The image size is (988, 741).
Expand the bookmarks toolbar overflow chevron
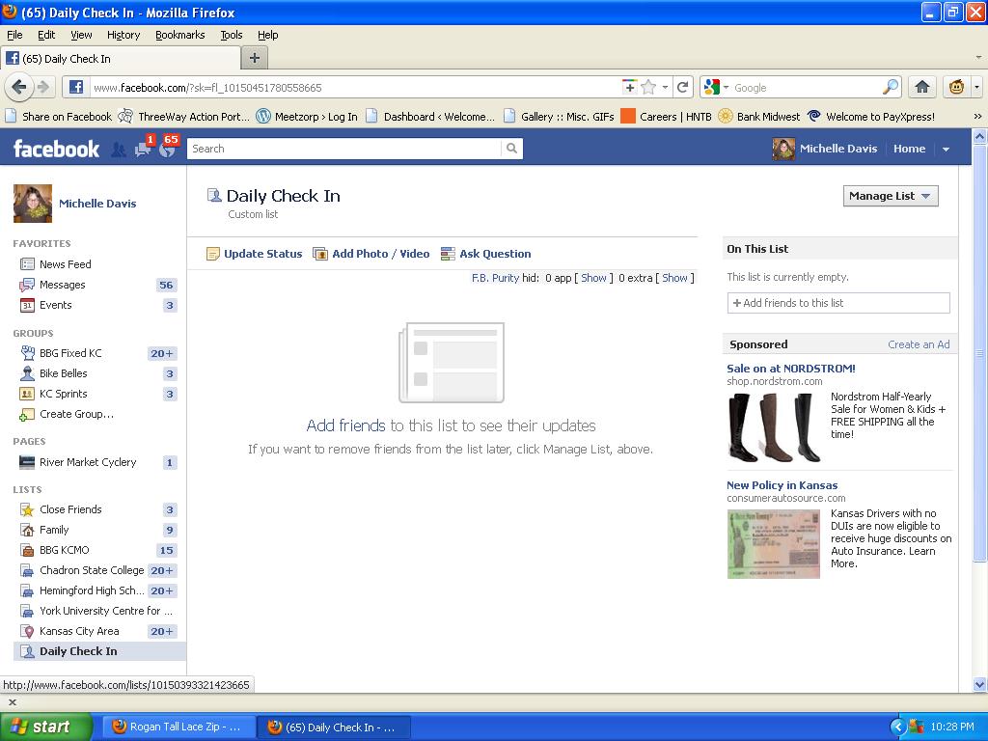[x=977, y=117]
